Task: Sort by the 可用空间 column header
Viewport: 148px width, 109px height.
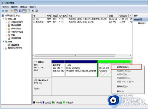Action: click(x=123, y=16)
